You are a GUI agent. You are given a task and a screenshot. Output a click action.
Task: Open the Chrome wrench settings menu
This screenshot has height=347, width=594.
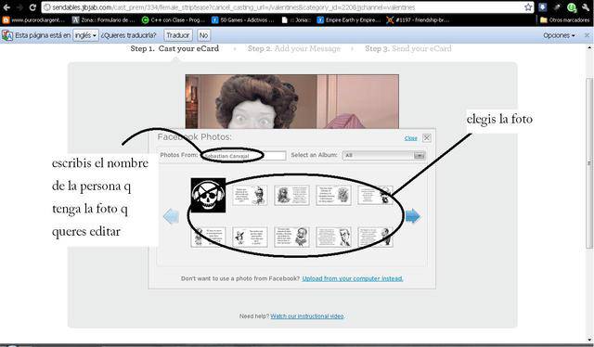(x=586, y=7)
